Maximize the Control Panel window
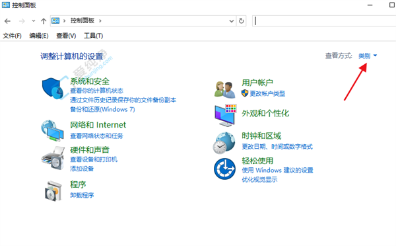Viewport: 396px width, 246px height. (392, 5)
